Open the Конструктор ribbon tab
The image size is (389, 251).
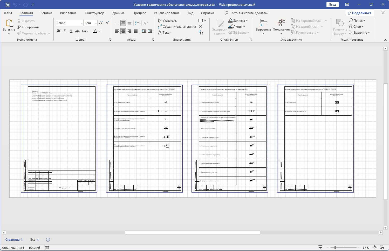tap(94, 13)
